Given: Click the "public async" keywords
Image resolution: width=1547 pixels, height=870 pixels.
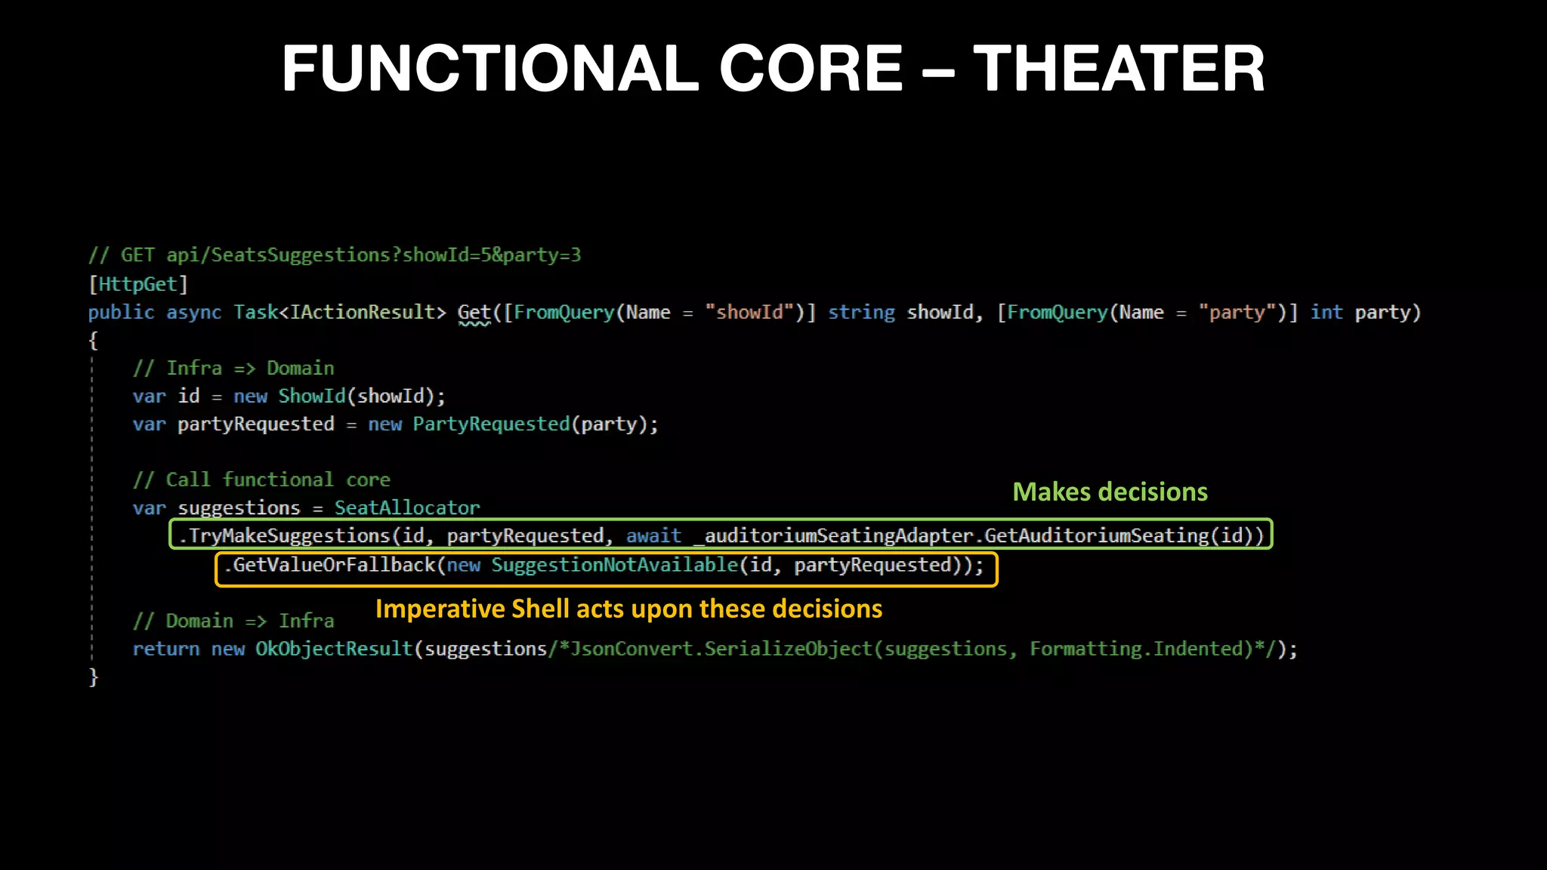Looking at the screenshot, I should (155, 313).
